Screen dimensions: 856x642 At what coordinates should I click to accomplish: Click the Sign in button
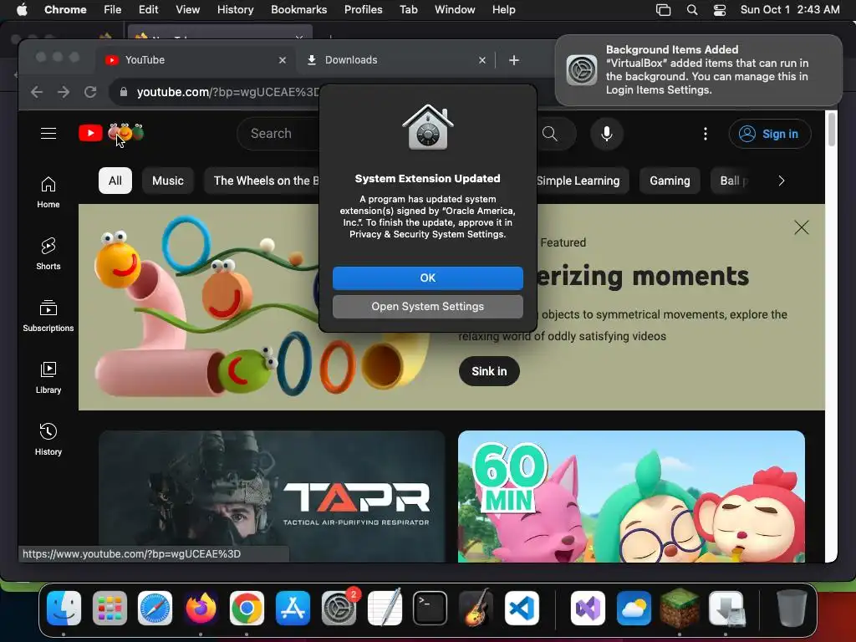point(770,134)
